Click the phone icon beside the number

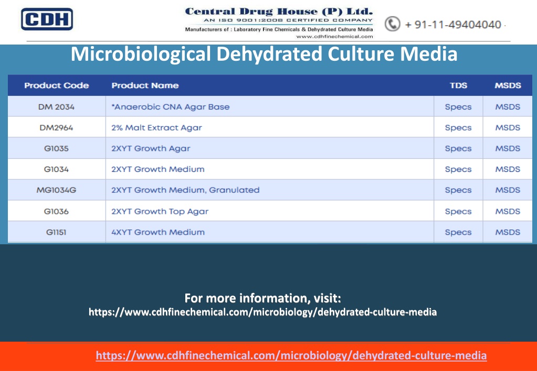click(392, 24)
